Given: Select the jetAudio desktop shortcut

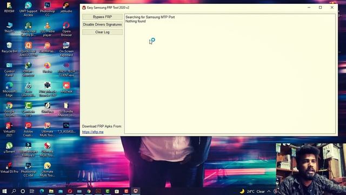Looking at the screenshot, I should (x=66, y=7).
